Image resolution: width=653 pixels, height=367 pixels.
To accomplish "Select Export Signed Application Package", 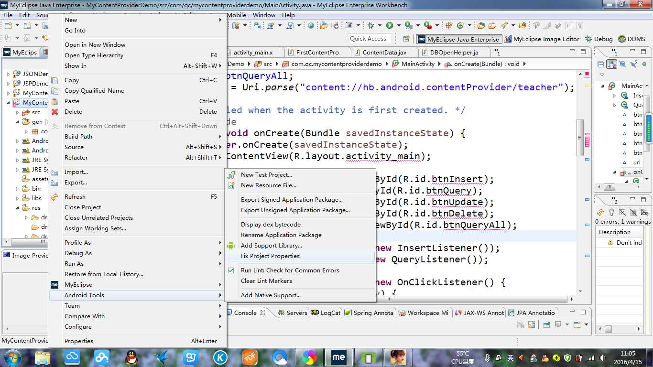I will [300, 200].
